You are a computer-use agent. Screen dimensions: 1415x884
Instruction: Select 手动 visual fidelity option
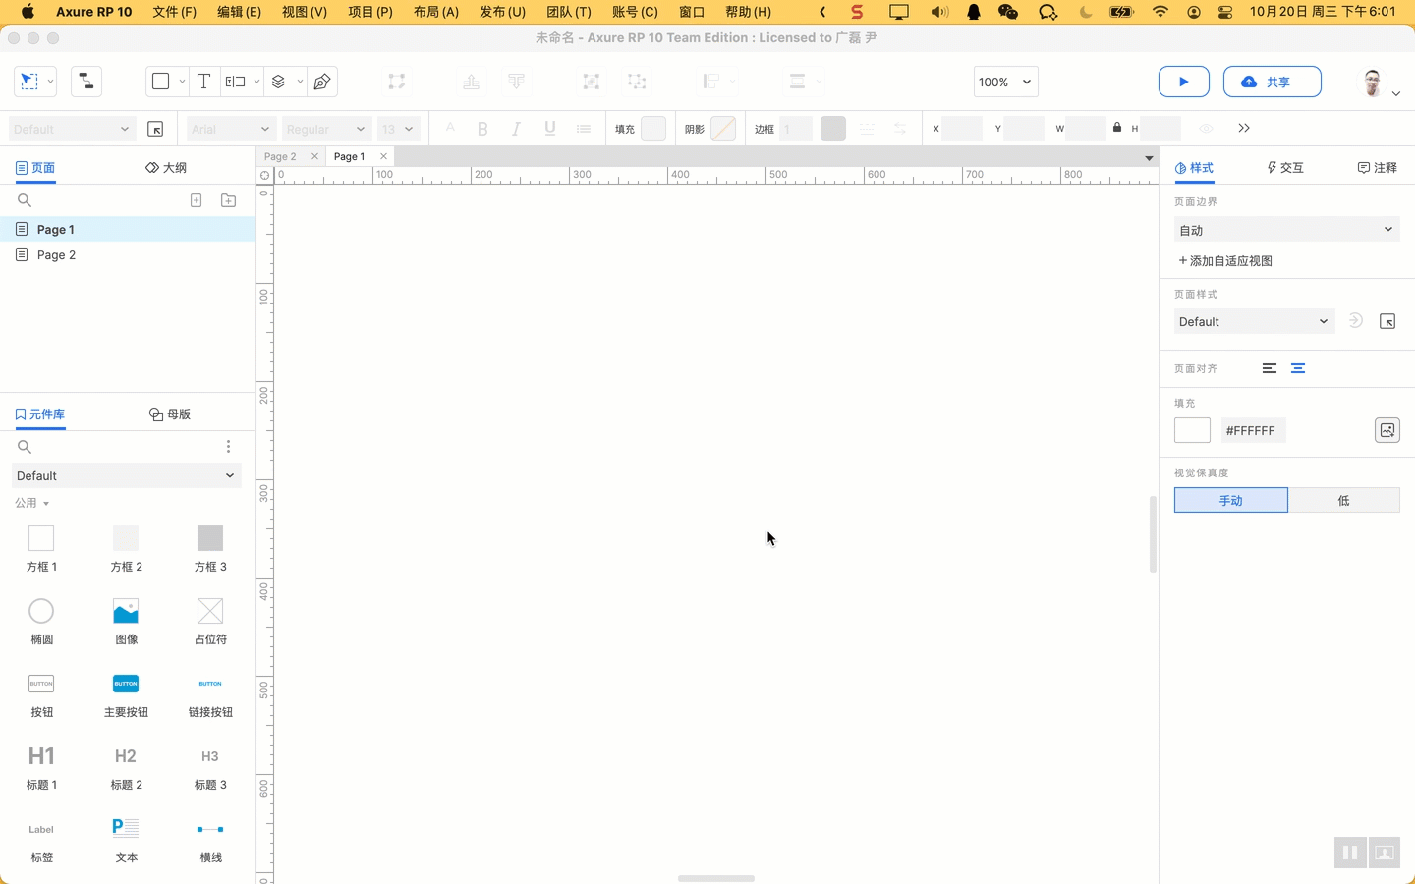coord(1231,500)
